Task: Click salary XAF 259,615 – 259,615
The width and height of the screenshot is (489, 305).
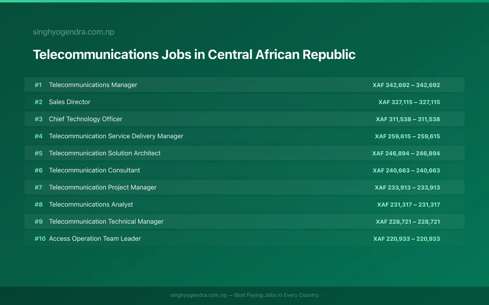Action: 407,136
